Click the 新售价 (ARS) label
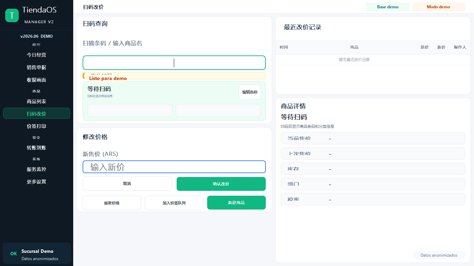Viewport: 474px width, 266px height. click(x=100, y=154)
